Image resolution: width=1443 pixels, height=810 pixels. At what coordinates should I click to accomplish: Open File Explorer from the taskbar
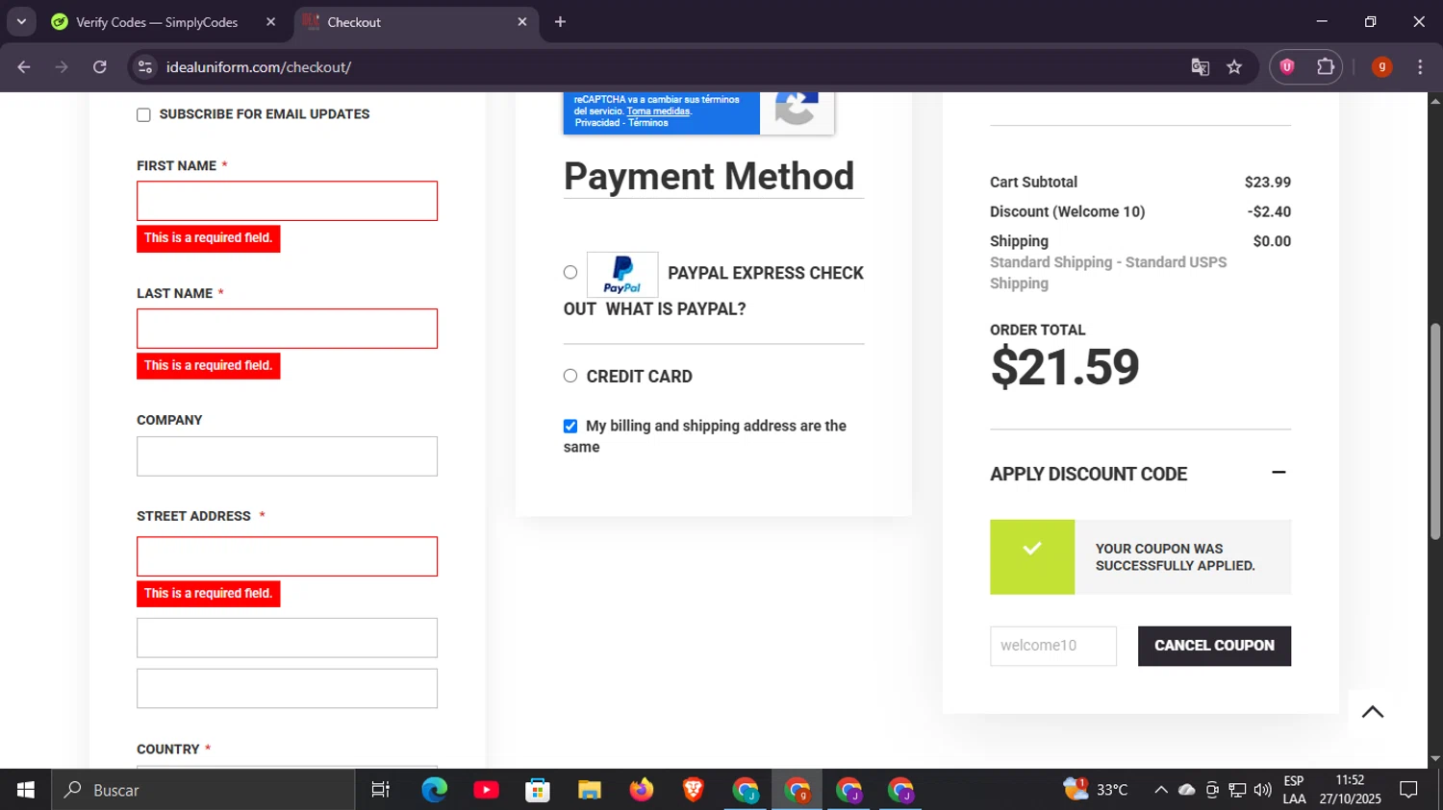(590, 790)
